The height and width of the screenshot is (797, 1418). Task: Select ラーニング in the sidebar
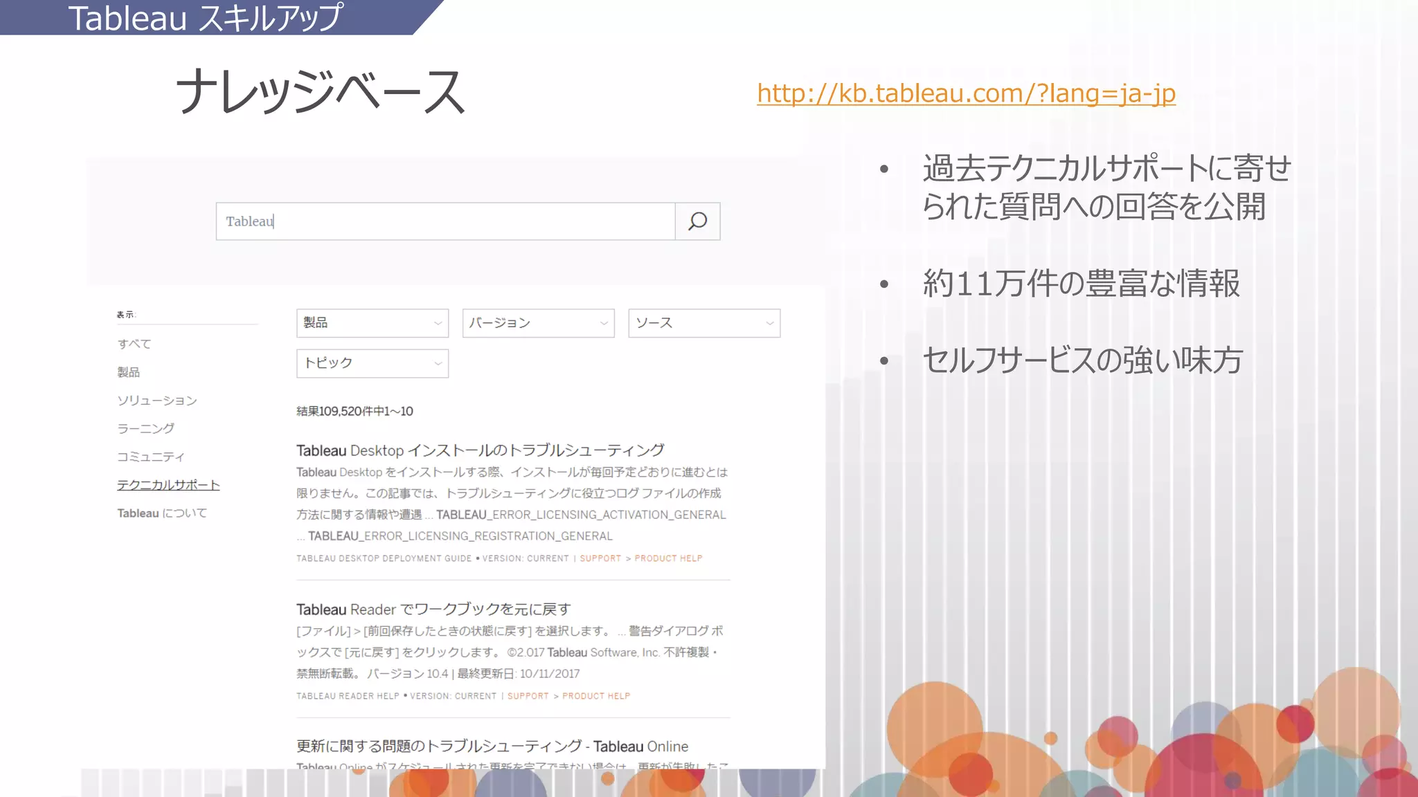[145, 428]
